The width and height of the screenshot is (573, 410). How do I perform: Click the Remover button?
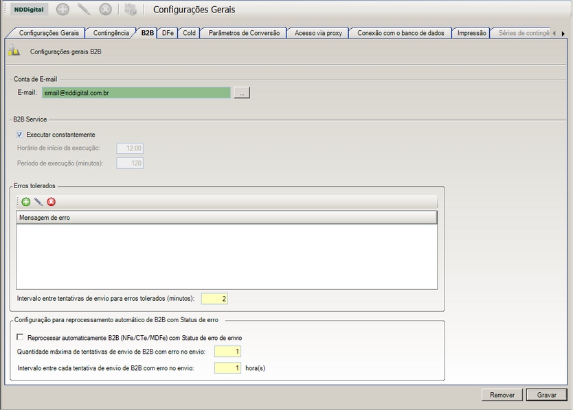[502, 395]
